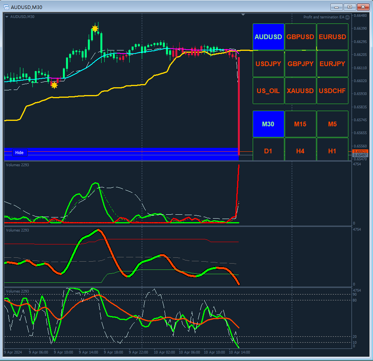The height and width of the screenshot is (361, 373).
Task: Select the XAUUSD symbol button
Action: [x=300, y=91]
